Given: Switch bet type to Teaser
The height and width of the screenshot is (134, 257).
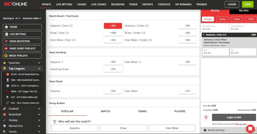Looking at the screenshot, I should [236, 19].
